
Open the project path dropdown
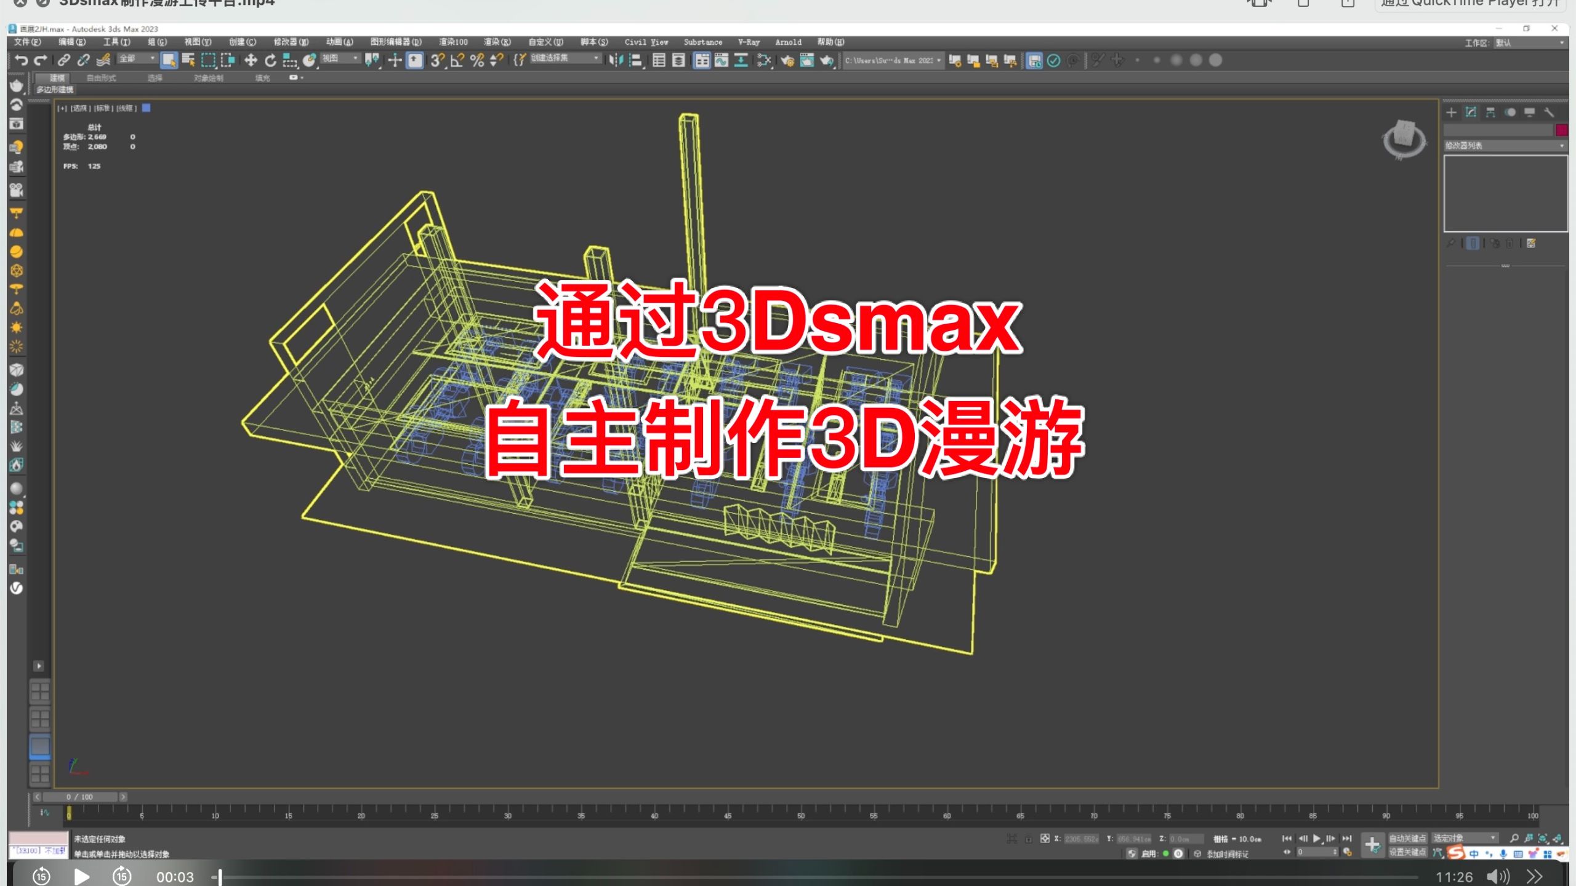(893, 60)
